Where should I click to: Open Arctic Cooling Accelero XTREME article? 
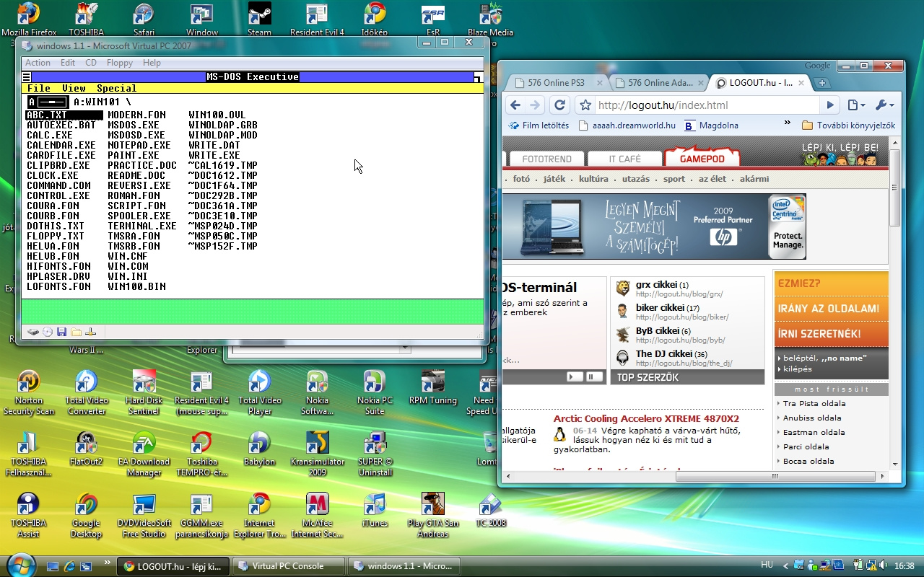(x=646, y=418)
